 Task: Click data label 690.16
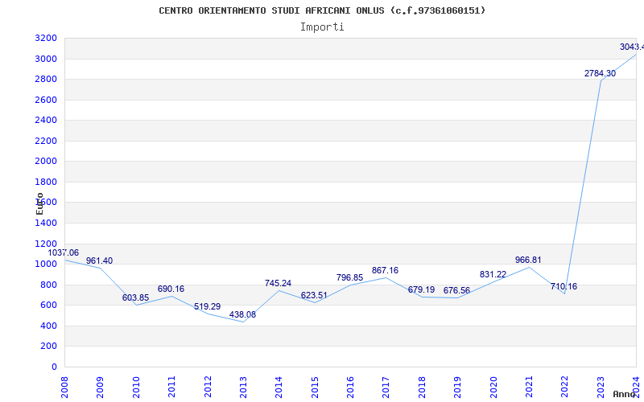coord(171,289)
